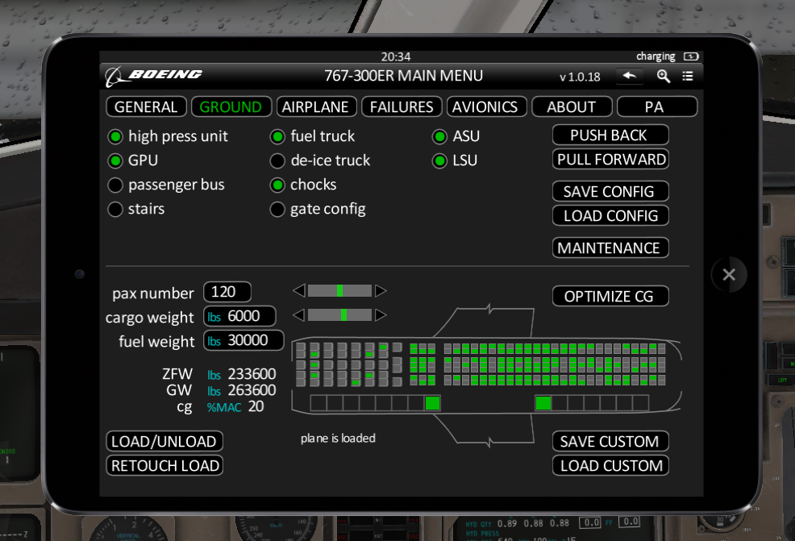The height and width of the screenshot is (541, 795).
Task: Click left arrow of cargo distribution slider
Action: (298, 314)
